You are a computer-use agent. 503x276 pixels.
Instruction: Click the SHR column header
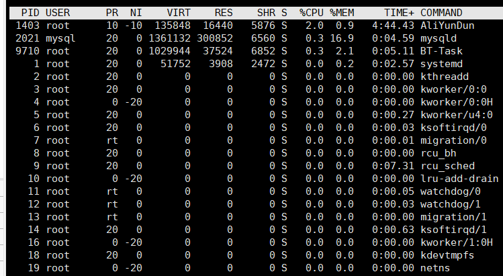click(266, 13)
